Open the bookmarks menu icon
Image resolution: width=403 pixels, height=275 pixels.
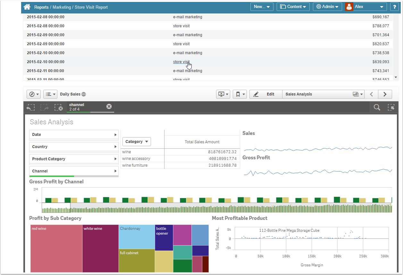[239, 94]
